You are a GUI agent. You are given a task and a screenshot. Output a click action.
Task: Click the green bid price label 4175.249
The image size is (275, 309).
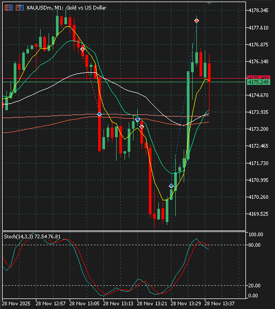point(259,82)
